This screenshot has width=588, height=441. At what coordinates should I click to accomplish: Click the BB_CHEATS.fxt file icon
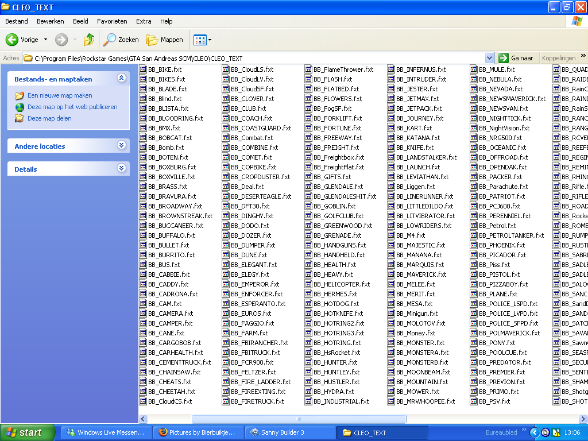pyautogui.click(x=143, y=382)
